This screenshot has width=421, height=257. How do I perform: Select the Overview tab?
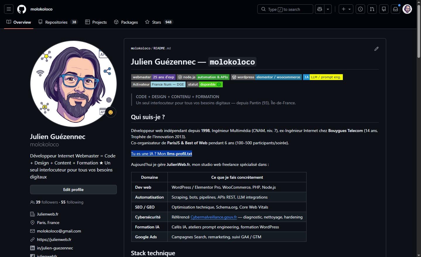pyautogui.click(x=19, y=22)
